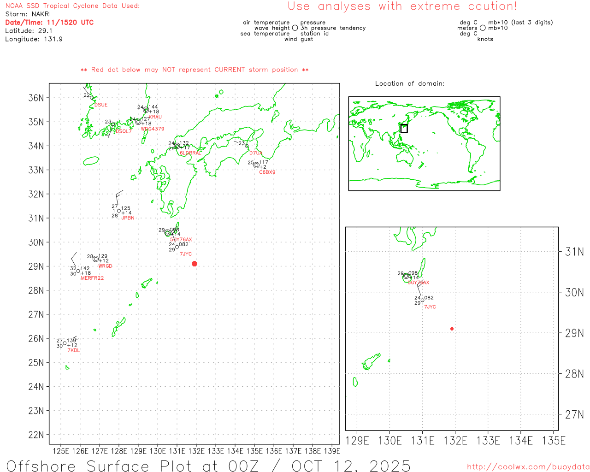Screen dimensions: 590x472
Task: Click the 'Storm: NAKRI' text
Action: click(28, 14)
